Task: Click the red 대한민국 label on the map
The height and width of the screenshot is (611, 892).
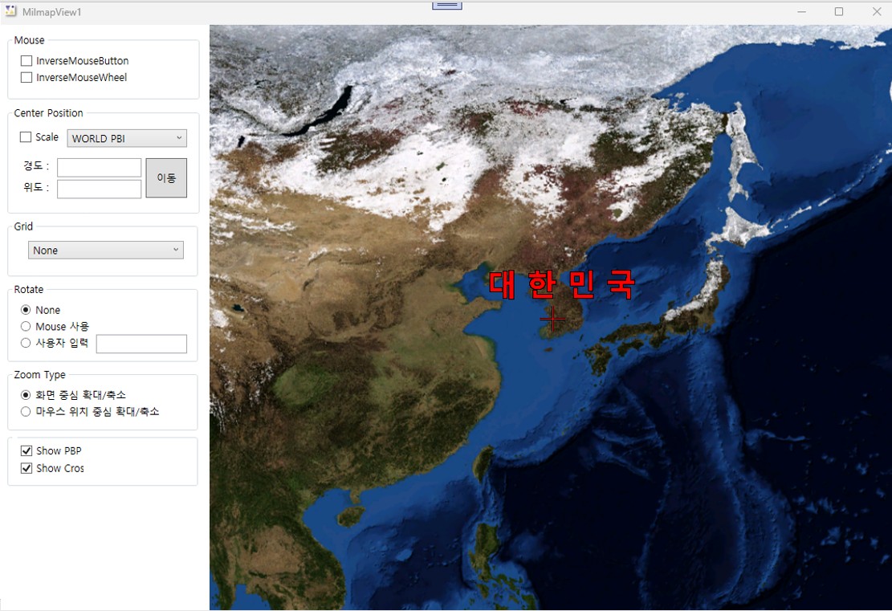Action: [561, 284]
